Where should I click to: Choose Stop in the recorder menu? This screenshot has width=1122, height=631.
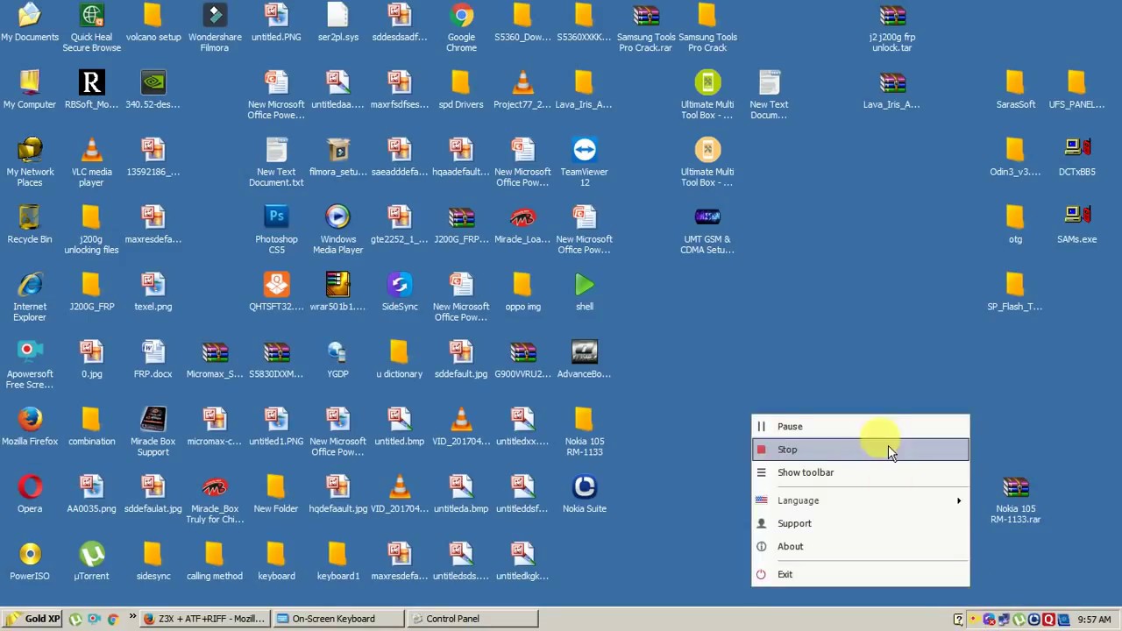861,450
